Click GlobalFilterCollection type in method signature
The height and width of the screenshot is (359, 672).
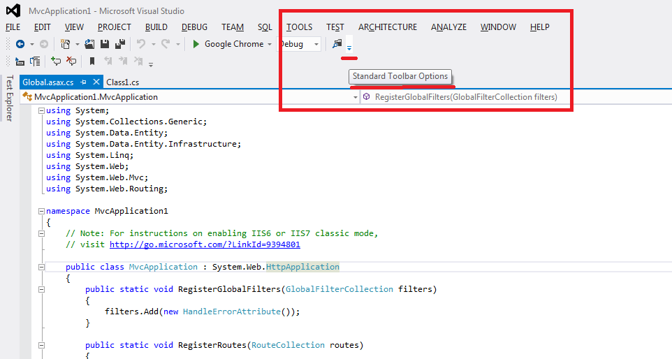pos(339,289)
